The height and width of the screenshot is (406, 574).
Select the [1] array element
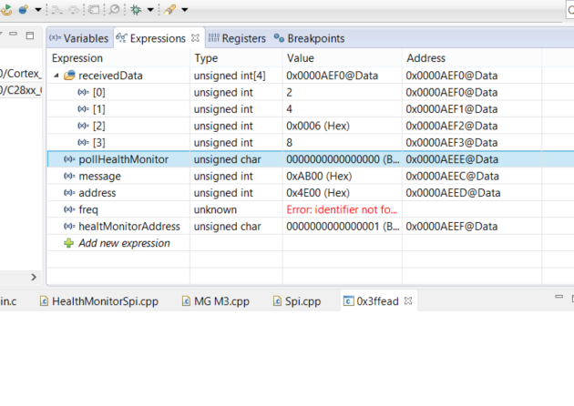pos(98,109)
